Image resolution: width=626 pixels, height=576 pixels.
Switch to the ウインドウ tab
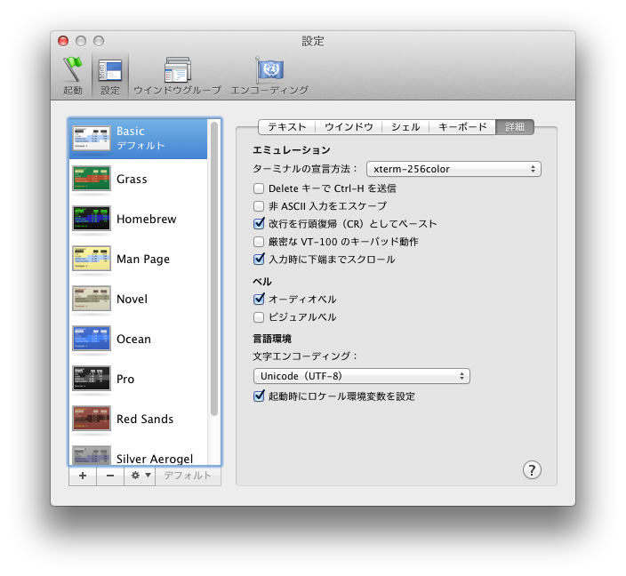pyautogui.click(x=349, y=127)
